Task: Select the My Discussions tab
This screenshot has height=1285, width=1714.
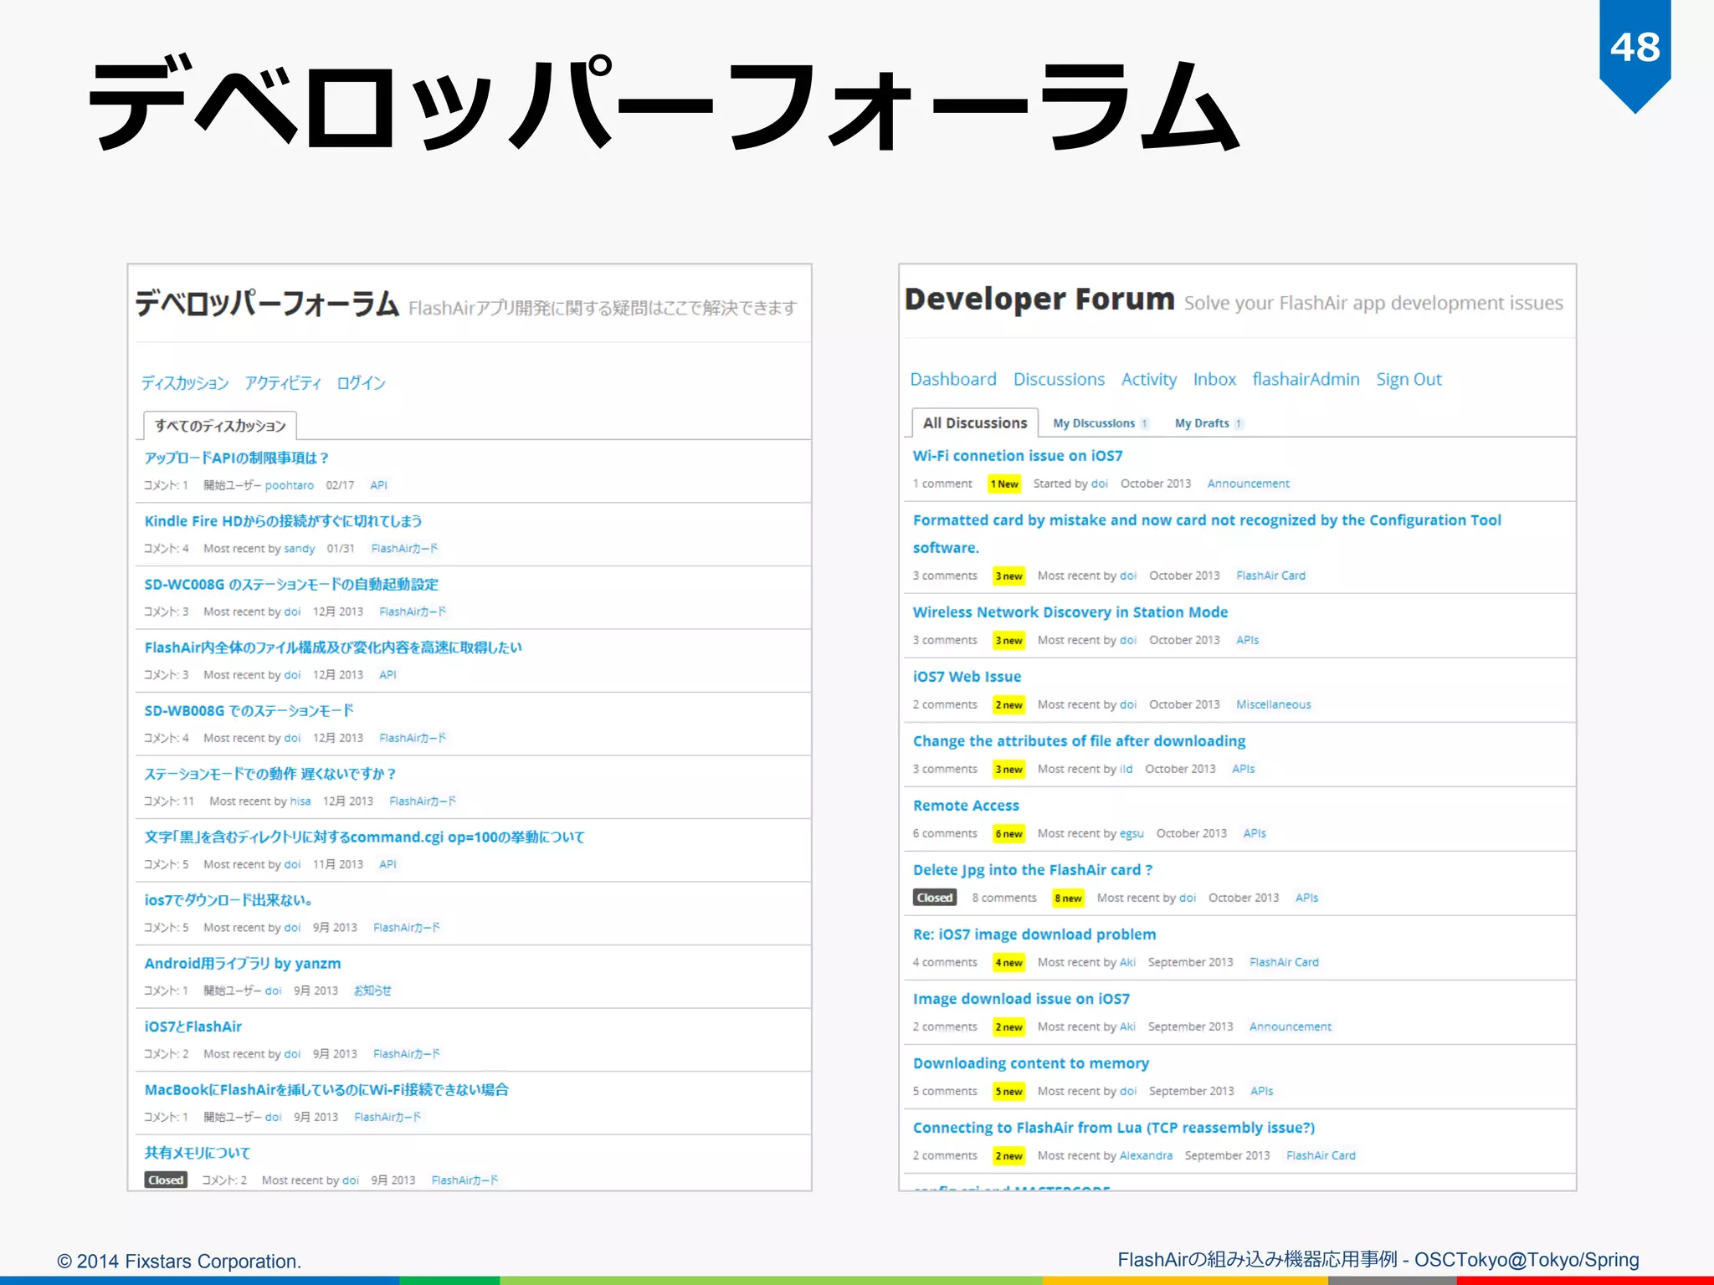Action: [x=1100, y=423]
